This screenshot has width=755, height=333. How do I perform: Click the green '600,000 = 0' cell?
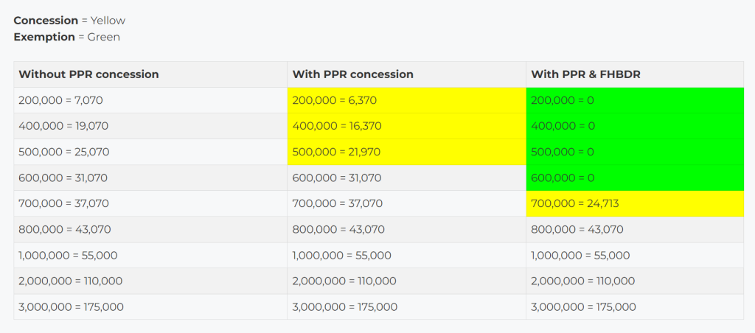coord(563,178)
